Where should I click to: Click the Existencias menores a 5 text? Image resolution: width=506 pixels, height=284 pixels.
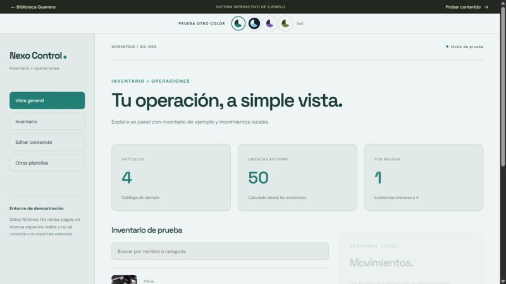[x=397, y=198]
